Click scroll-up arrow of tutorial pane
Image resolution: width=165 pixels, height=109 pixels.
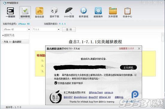(x=163, y=34)
